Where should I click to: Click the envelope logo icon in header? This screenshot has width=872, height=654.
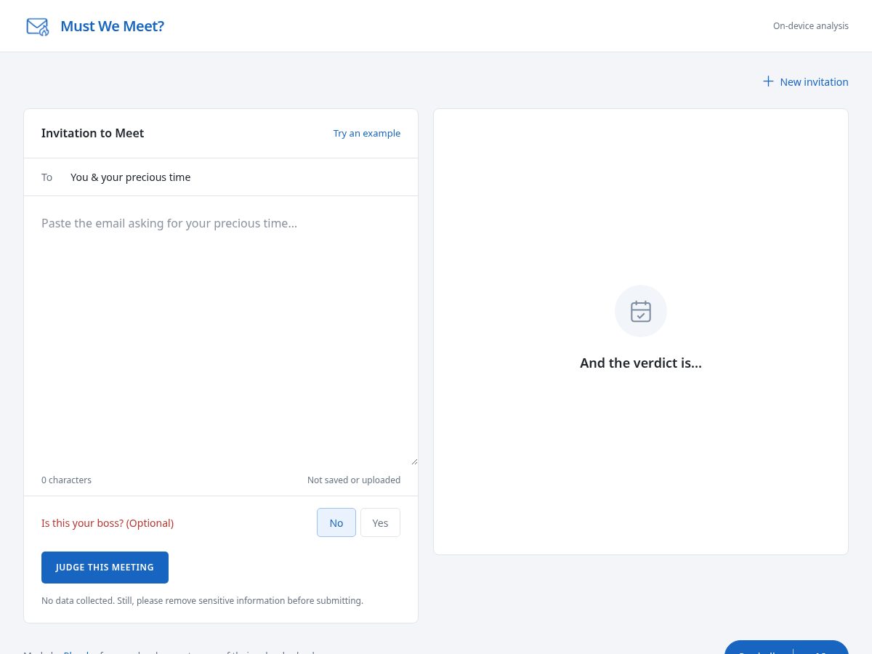pyautogui.click(x=38, y=27)
